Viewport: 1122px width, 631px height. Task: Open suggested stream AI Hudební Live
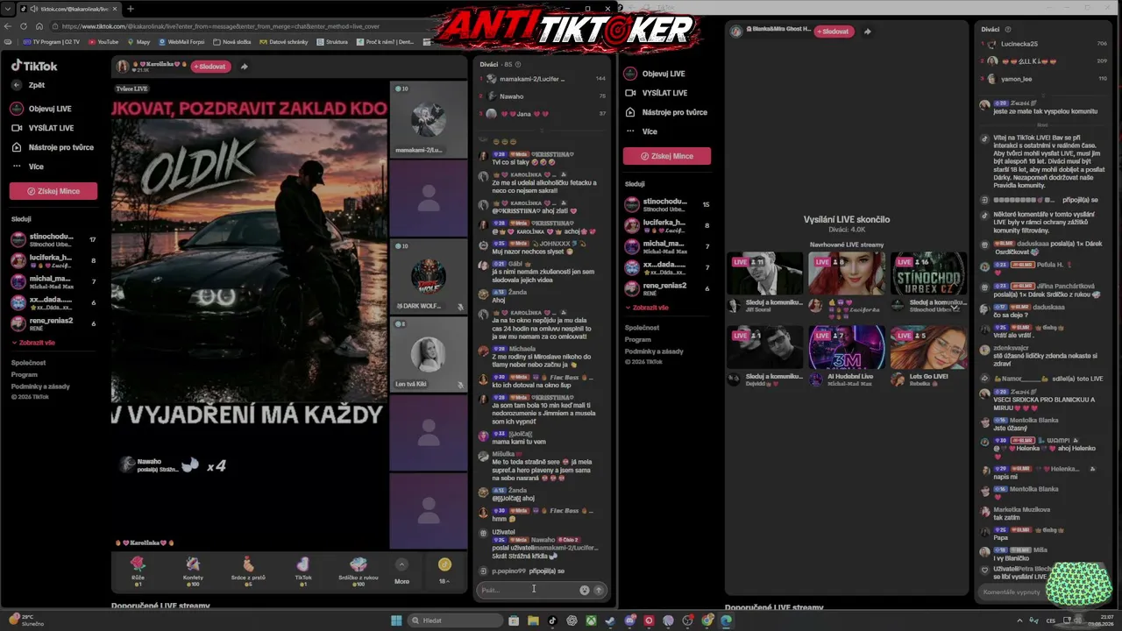point(847,356)
